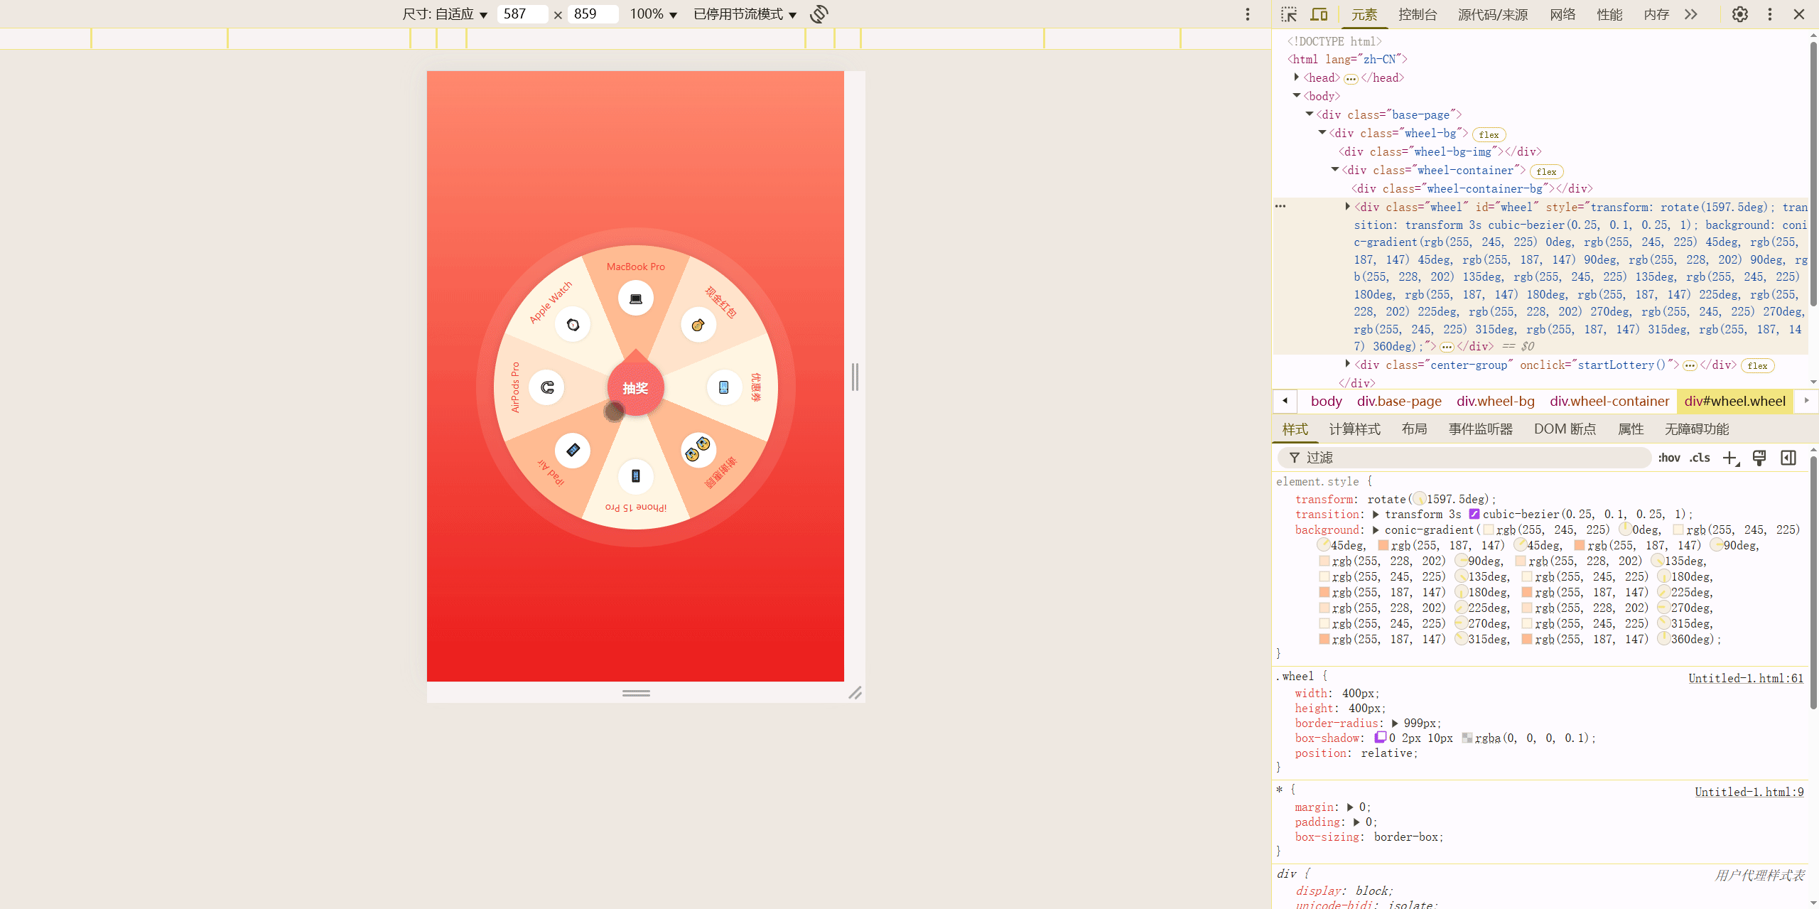
Task: Click the new style rule plus icon
Action: 1730,458
